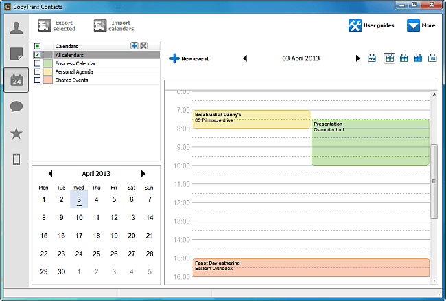Select April 24 in mini calendar

click(x=79, y=254)
